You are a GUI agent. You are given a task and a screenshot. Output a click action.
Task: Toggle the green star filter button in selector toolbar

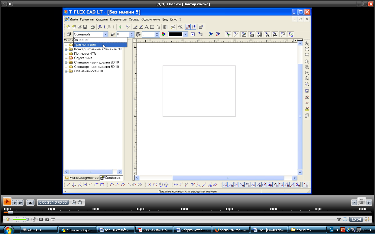pos(228,34)
